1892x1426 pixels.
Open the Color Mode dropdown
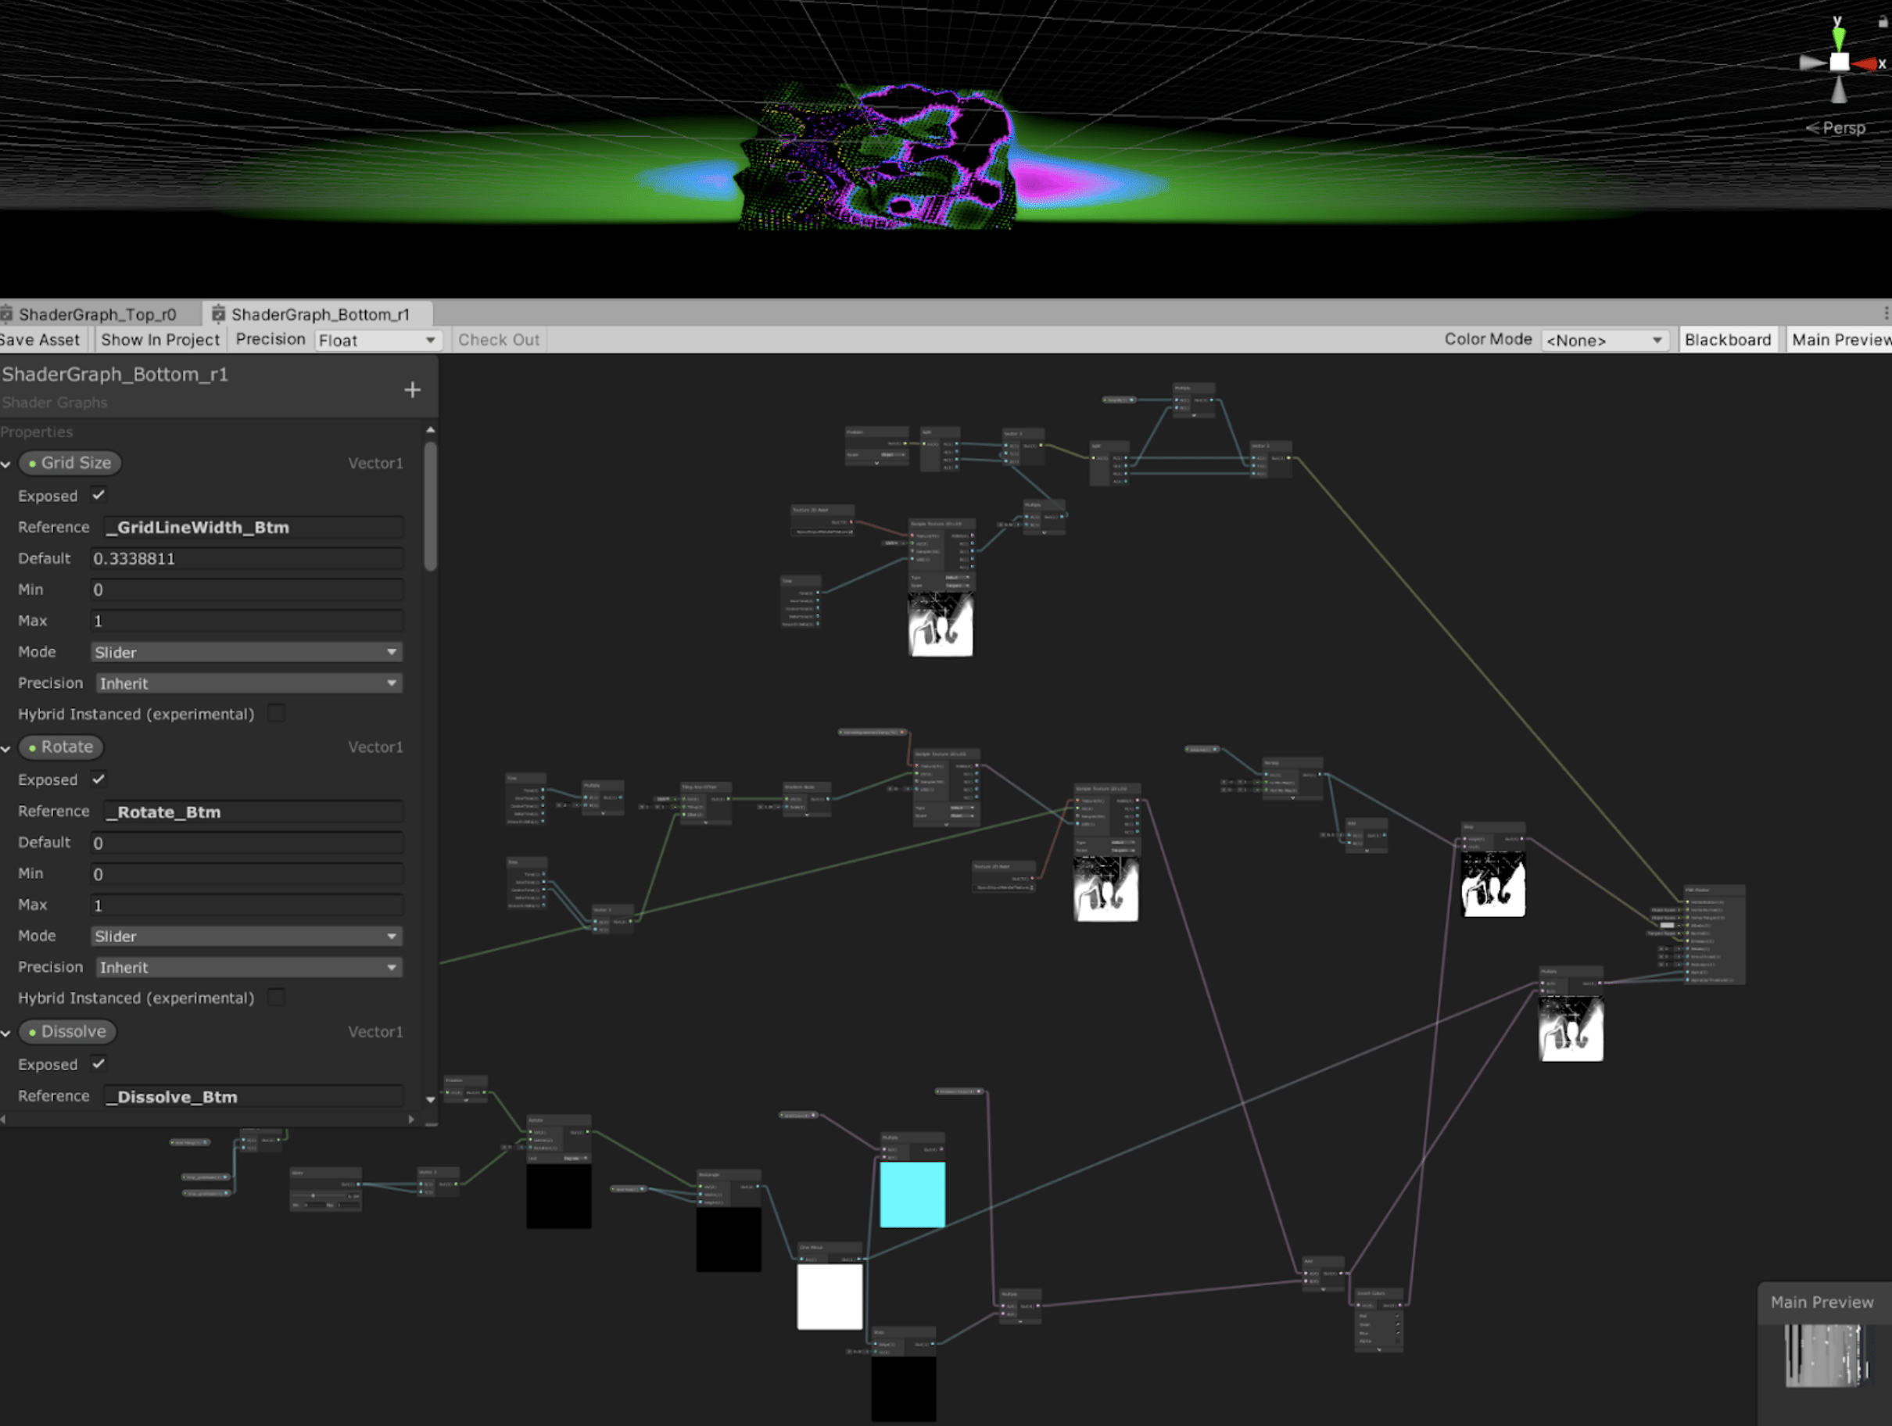click(x=1604, y=340)
